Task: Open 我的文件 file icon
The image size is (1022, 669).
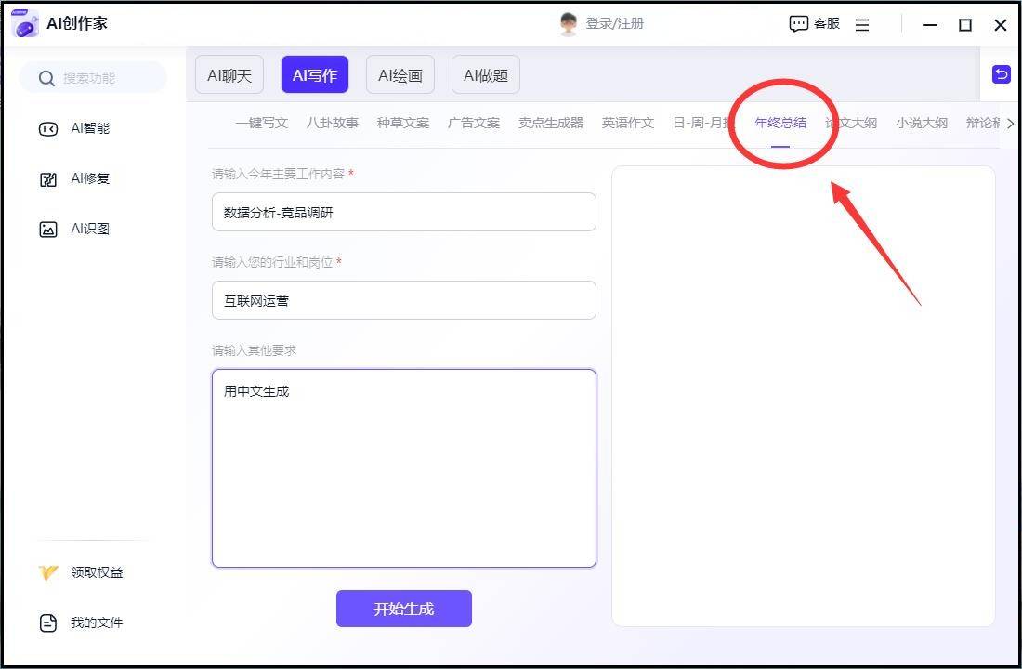Action: coord(48,623)
